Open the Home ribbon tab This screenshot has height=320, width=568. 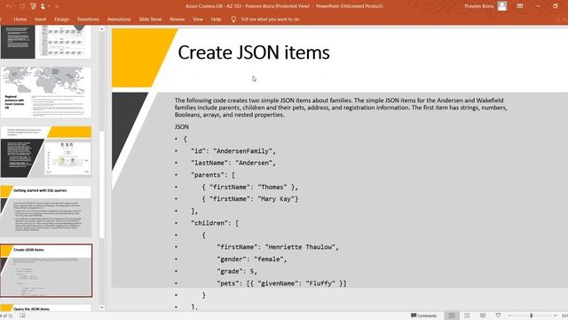[x=20, y=20]
